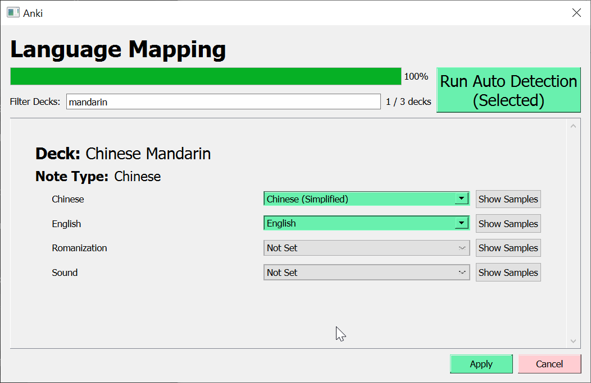Click the Chinese Mandarin deck heading
Screen dimensions: 591x383
(123, 153)
